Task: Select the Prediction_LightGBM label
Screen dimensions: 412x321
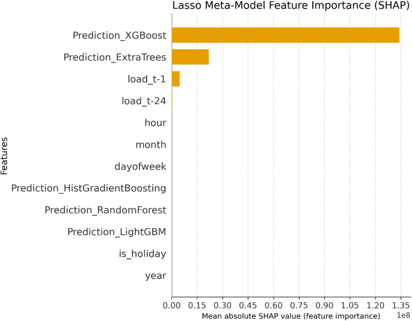Action: point(117,232)
